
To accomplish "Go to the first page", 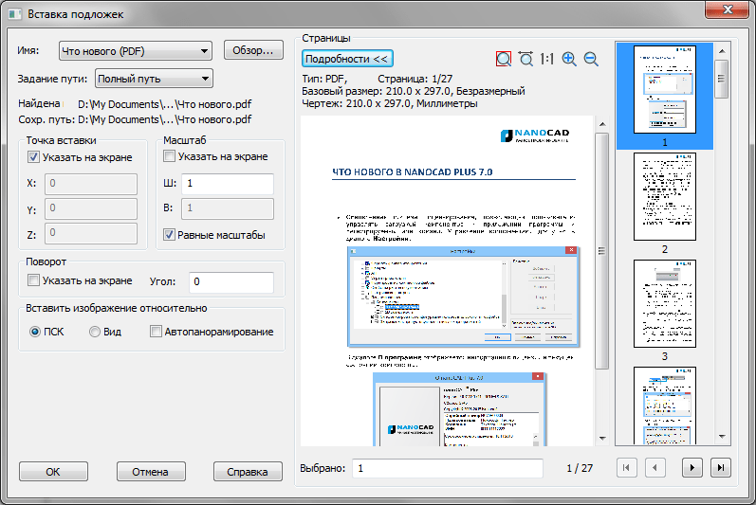I will (x=626, y=467).
